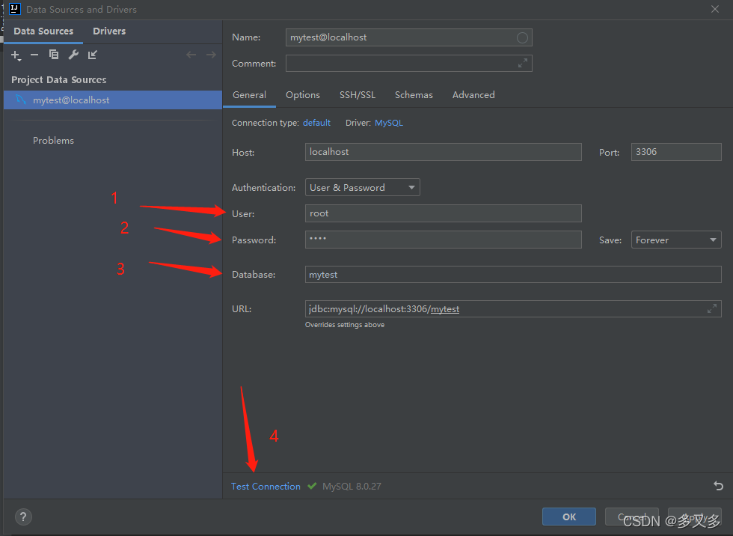Navigate back with left arrow
This screenshot has height=536, width=733.
click(191, 55)
